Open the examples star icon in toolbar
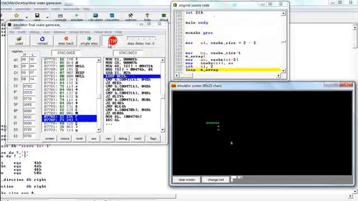 pos(16,16)
